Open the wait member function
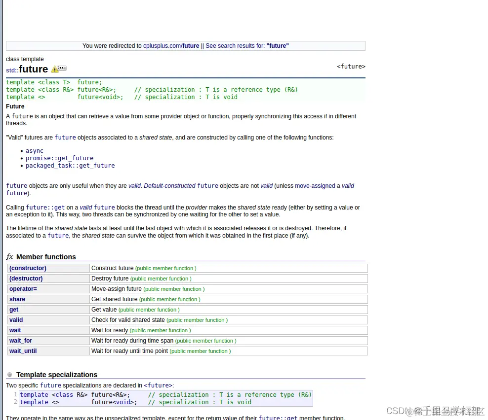 (15, 330)
